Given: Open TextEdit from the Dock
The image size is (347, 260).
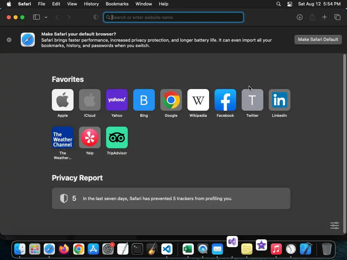Looking at the screenshot, I should pyautogui.click(x=123, y=249).
